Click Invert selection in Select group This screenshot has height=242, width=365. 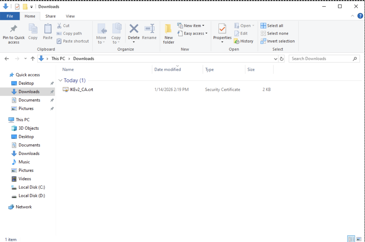click(278, 41)
